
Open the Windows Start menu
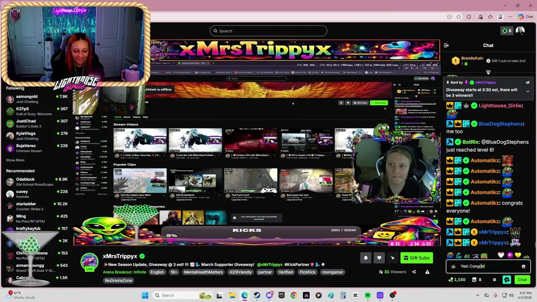point(145,295)
